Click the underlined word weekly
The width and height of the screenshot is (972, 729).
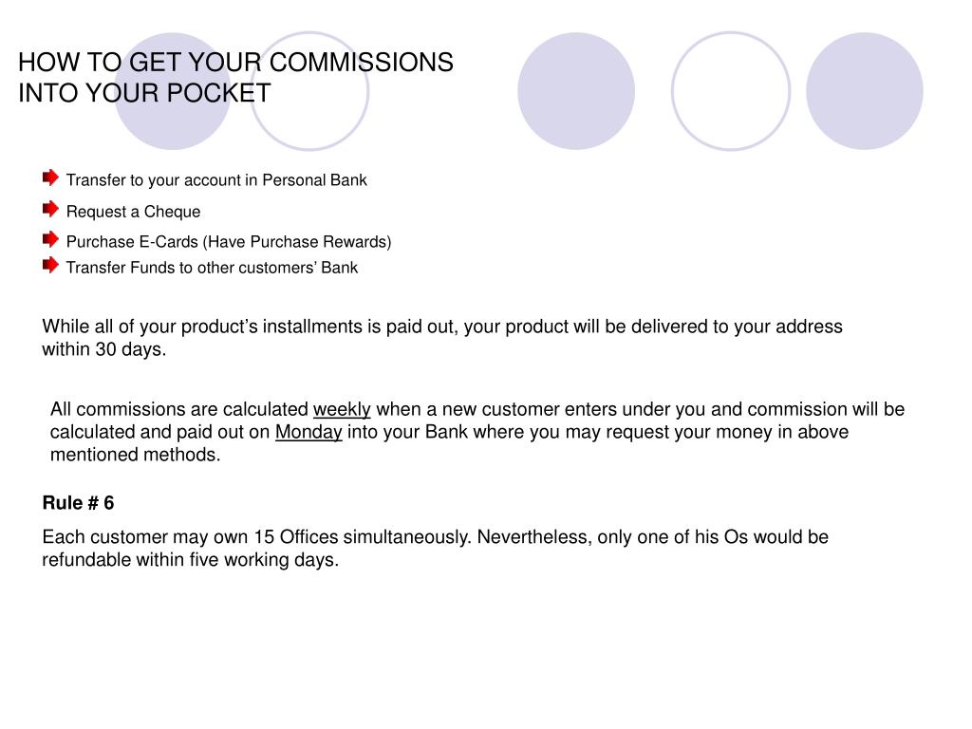[342, 409]
